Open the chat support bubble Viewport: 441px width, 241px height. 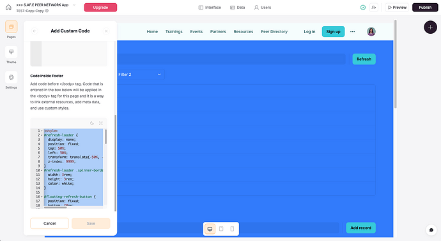tap(431, 230)
